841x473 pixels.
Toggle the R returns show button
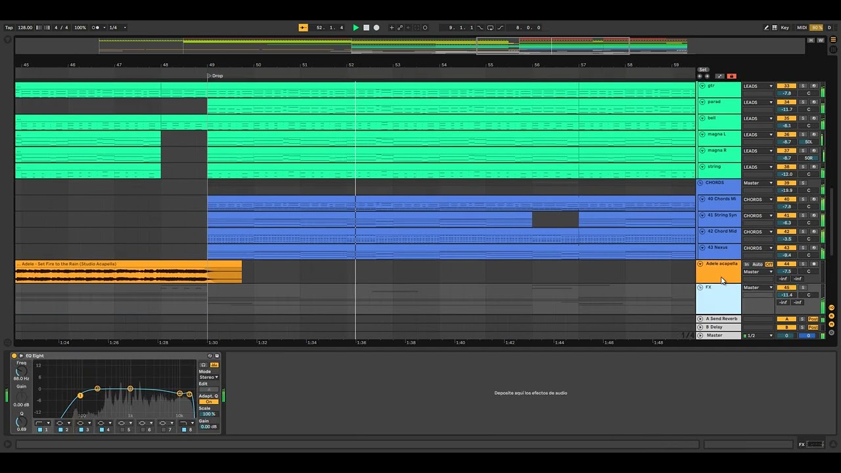click(832, 316)
